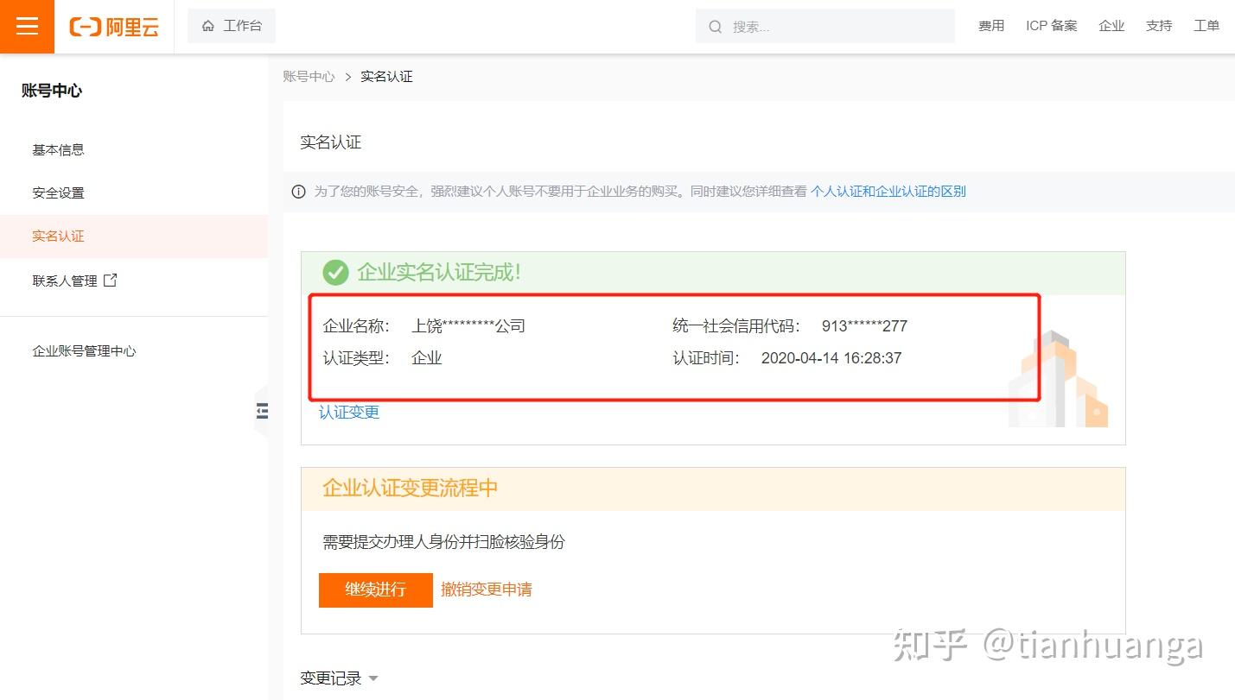
Task: Expand the 变更记录 dropdown arrow
Action: coord(373,678)
